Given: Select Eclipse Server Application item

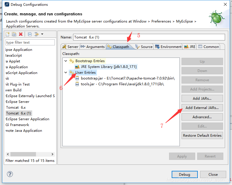Looking at the screenshot, I should click(27, 119).
